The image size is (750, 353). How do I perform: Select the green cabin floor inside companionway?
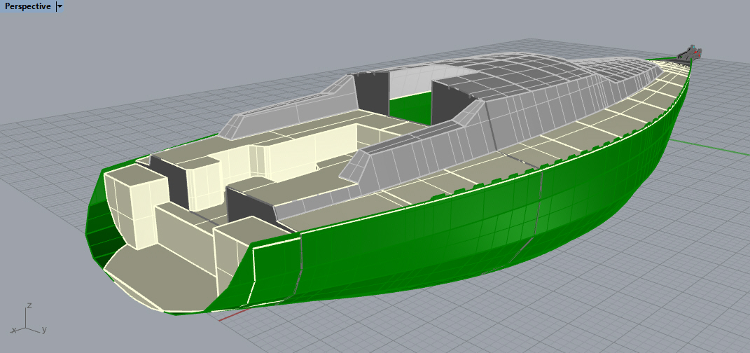click(410, 105)
